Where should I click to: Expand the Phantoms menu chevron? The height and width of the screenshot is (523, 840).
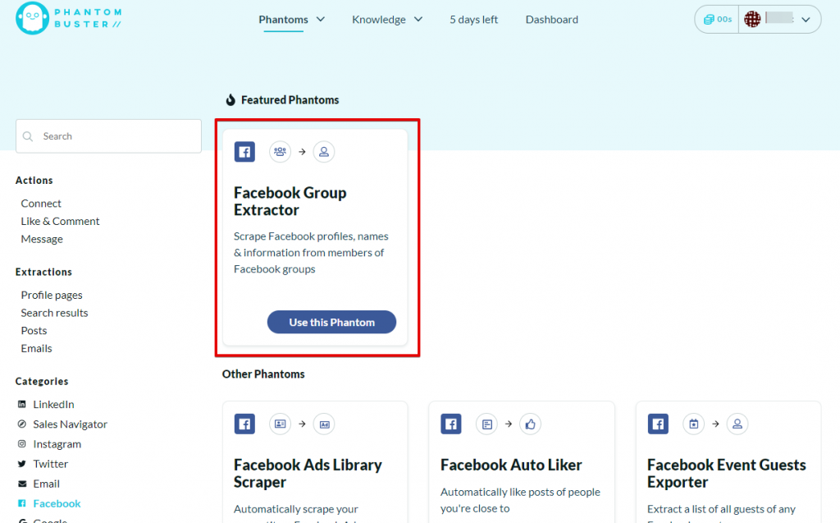(321, 20)
